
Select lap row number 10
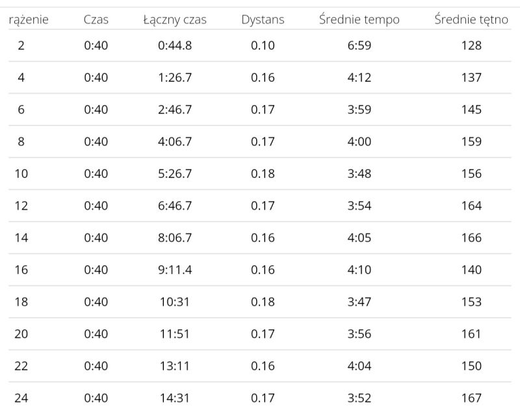click(259, 173)
